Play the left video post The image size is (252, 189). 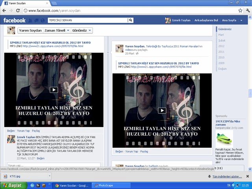(54, 90)
